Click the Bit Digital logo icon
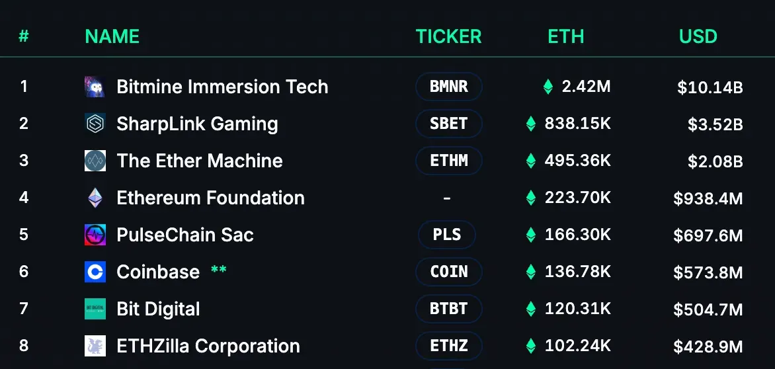This screenshot has height=369, width=775. (95, 309)
